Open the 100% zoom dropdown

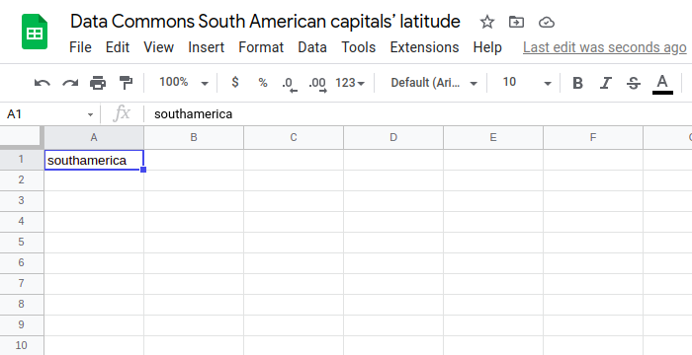click(x=184, y=83)
